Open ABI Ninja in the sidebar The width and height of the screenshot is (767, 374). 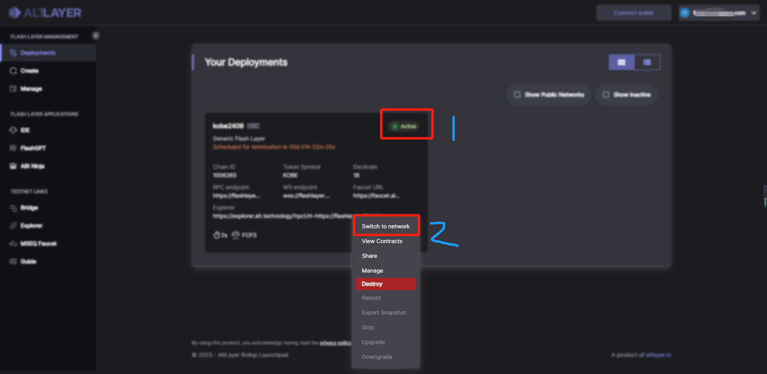(x=32, y=166)
